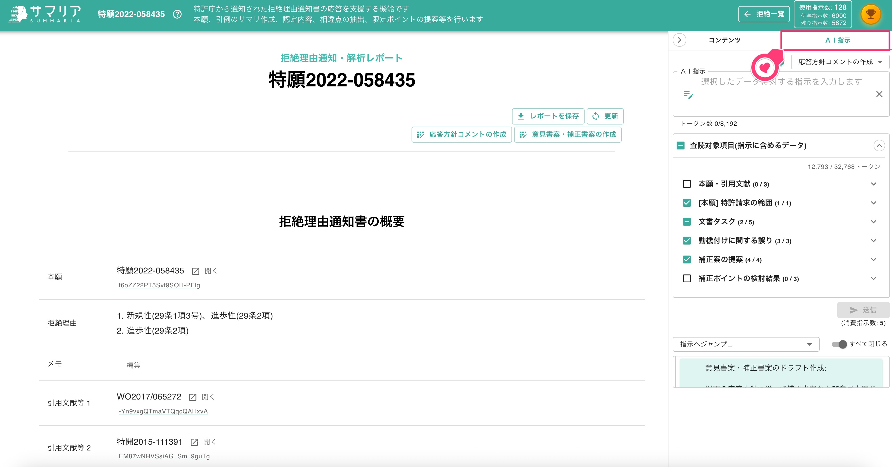The image size is (892, 467).
Task: Click the trophy icon in header
Action: tap(870, 14)
